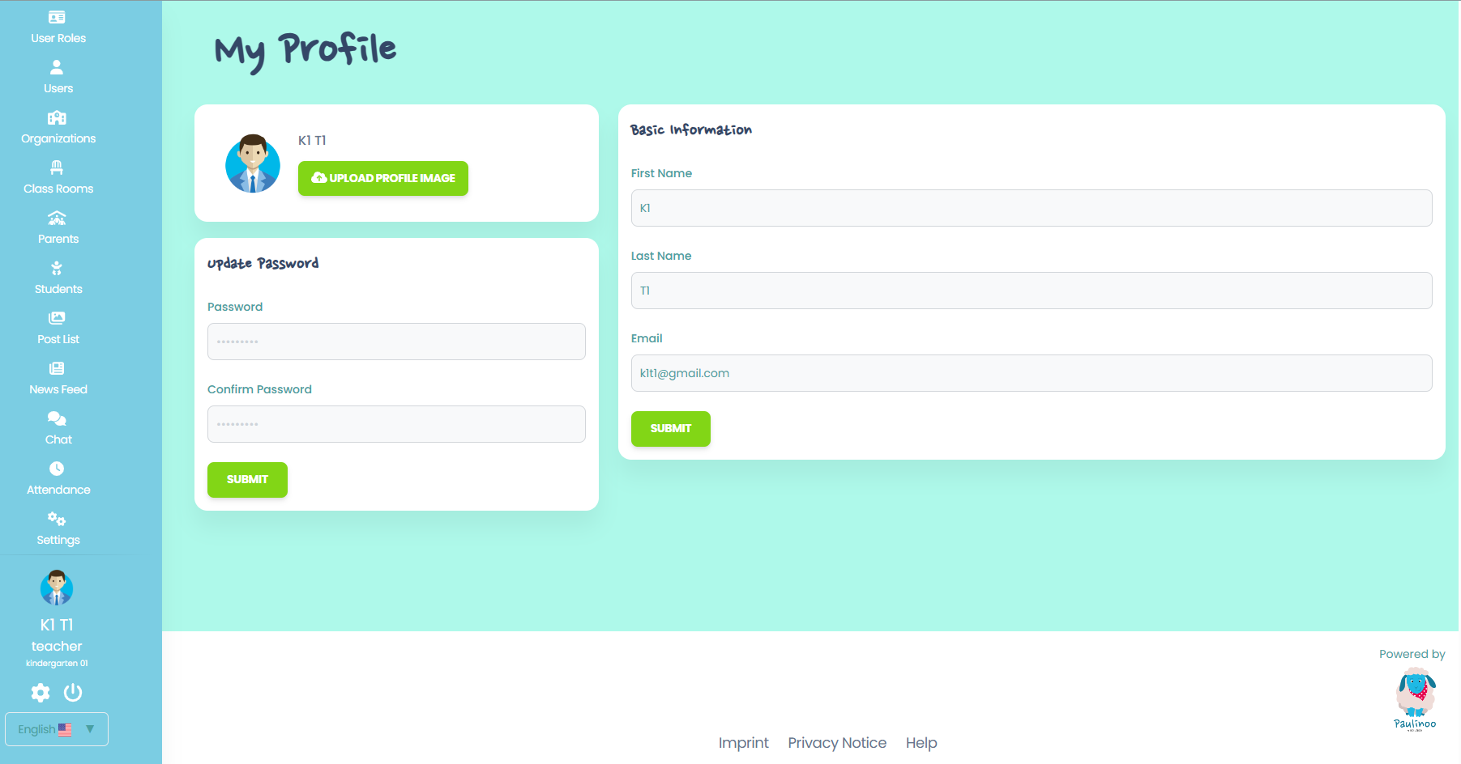Click Upload Profile Image button
This screenshot has height=764, width=1461.
coord(383,178)
